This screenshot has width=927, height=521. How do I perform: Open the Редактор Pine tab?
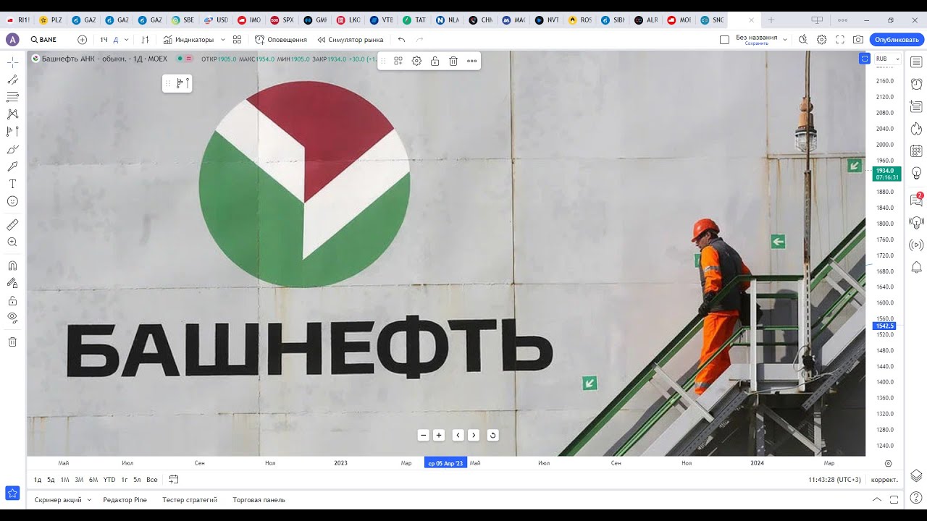point(125,500)
